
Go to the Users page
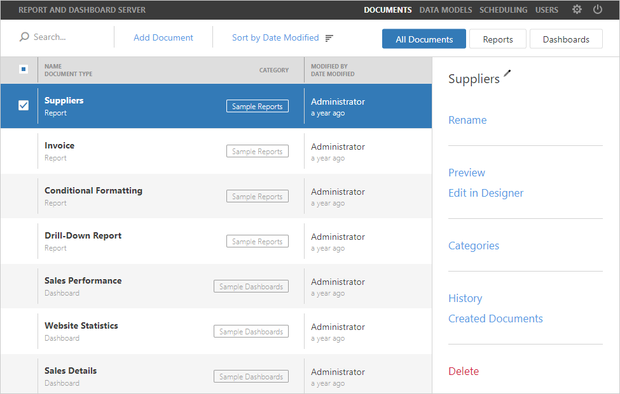tap(546, 10)
